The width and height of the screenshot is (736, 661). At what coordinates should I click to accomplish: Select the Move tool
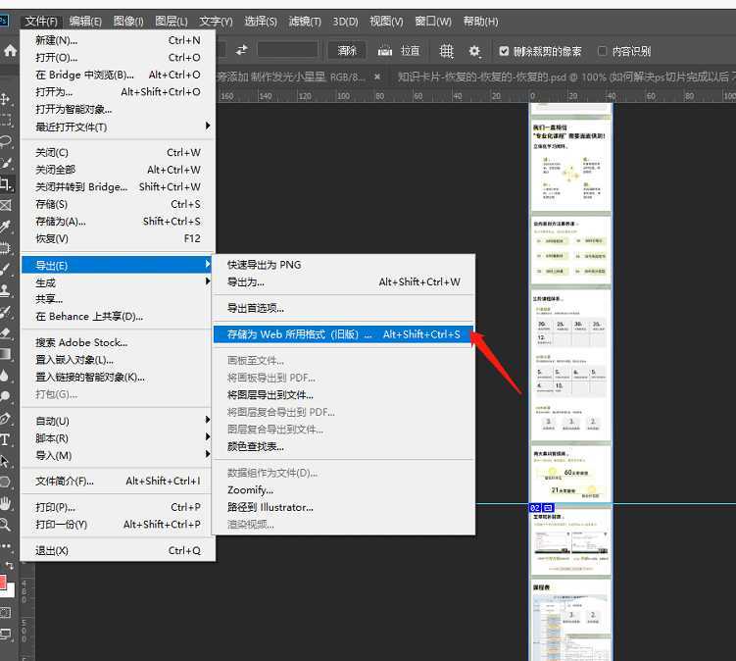6,99
